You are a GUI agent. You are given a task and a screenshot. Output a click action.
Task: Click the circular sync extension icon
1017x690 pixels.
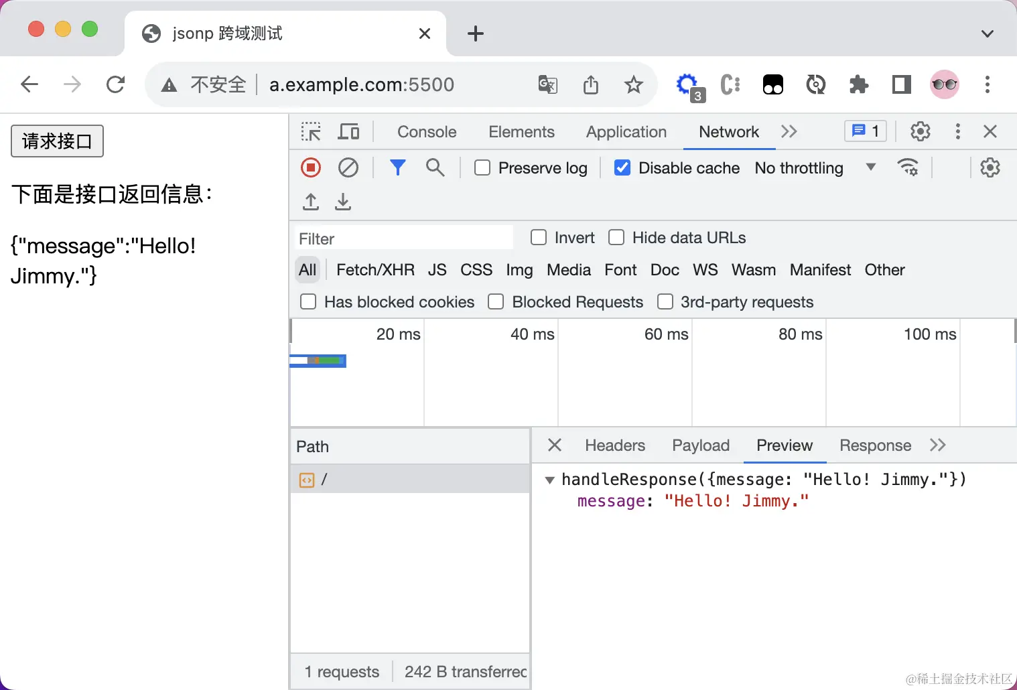(816, 84)
